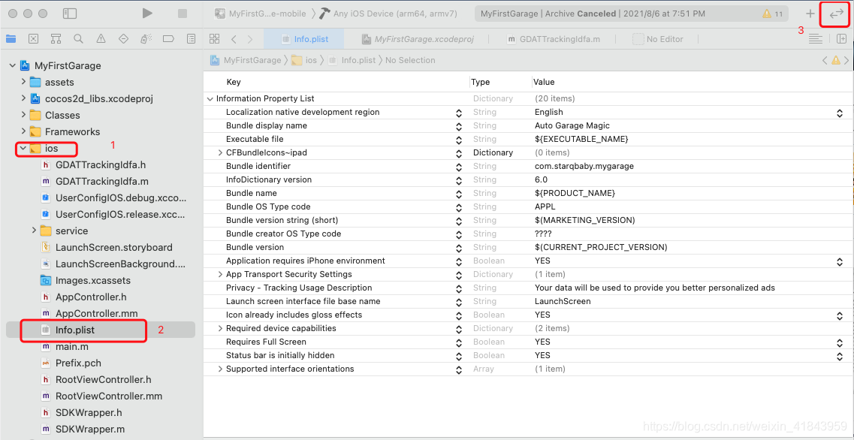
Task: Click the jump bar warning triangle
Action: [x=835, y=60]
